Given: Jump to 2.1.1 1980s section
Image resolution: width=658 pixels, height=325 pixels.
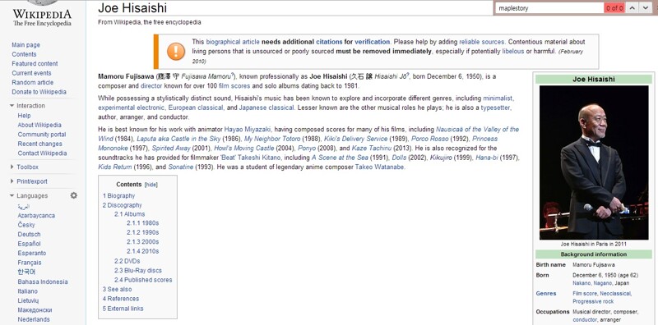Looking at the screenshot, I should pos(142,222).
